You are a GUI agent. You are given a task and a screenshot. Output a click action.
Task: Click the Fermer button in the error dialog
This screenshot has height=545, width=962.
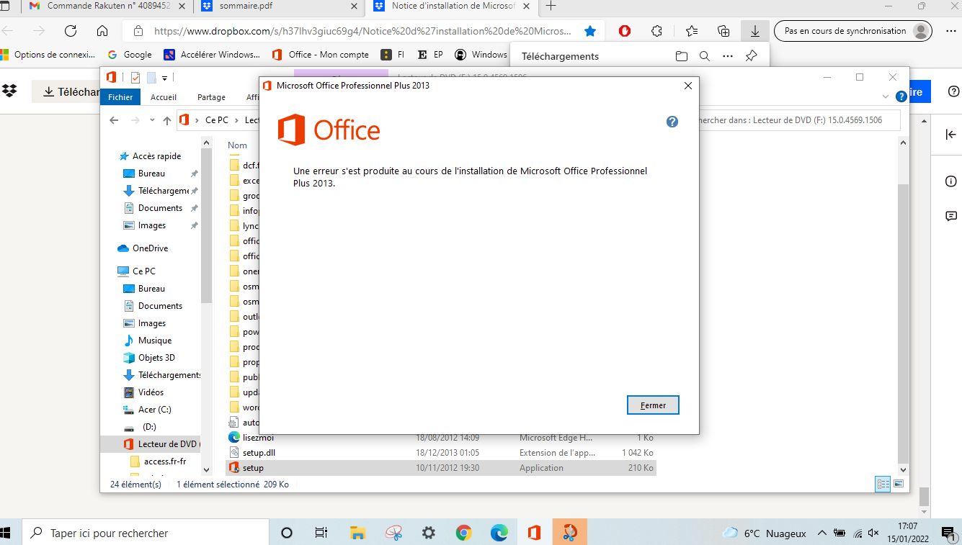(x=652, y=405)
